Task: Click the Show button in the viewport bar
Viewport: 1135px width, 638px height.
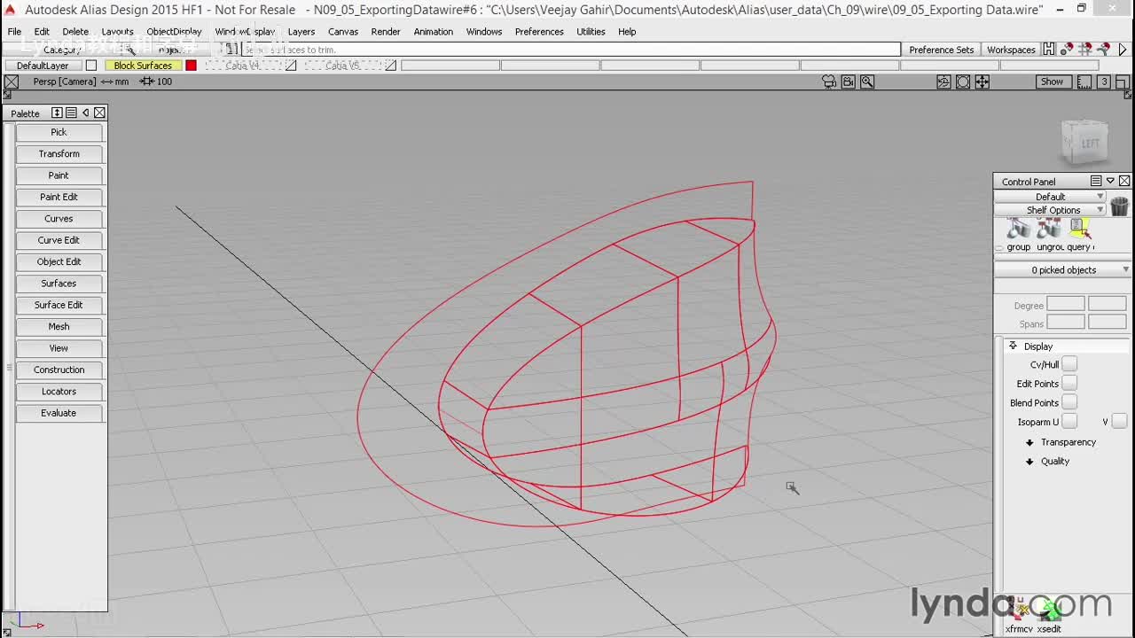Action: coord(1052,82)
